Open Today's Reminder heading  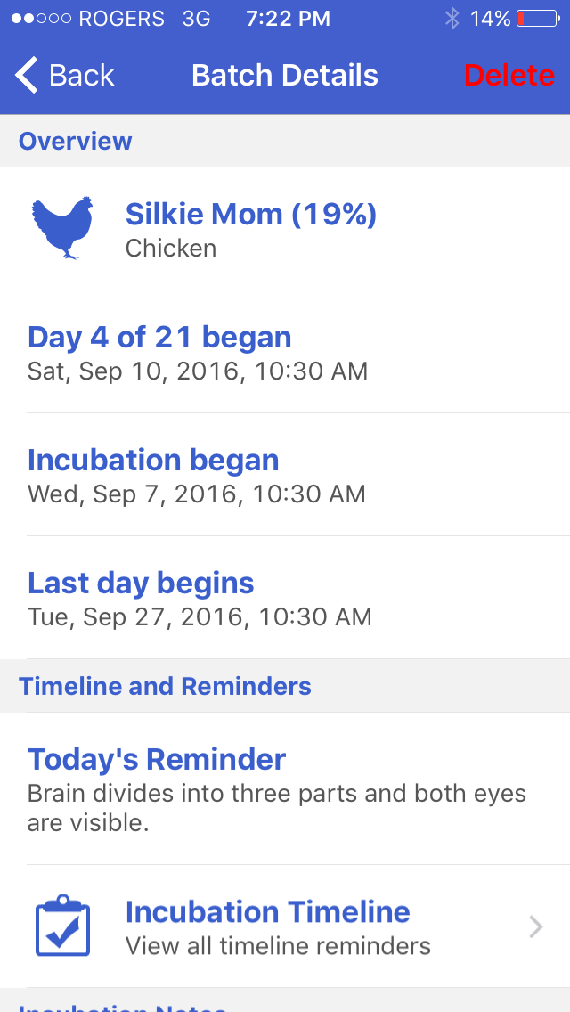point(157,759)
